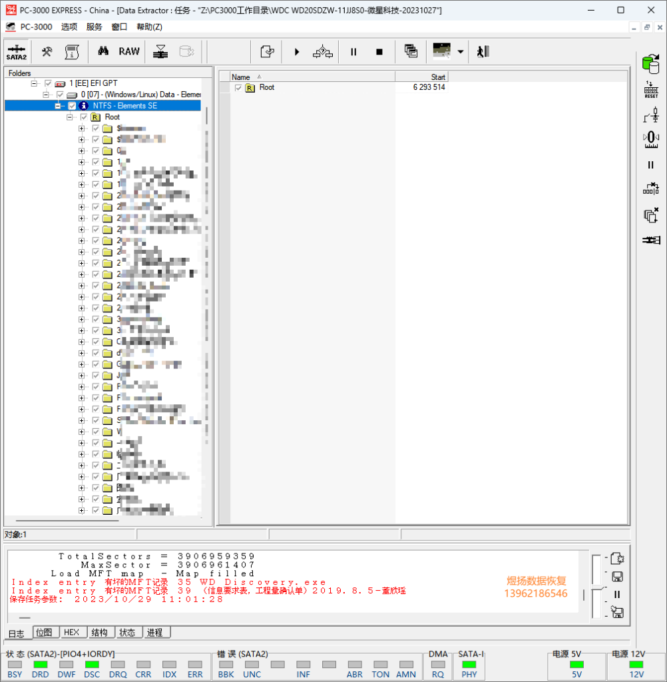Click the pause icon in right sidebar

coord(651,165)
